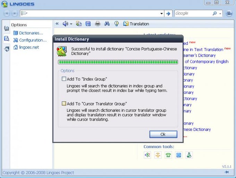Click the copy icon in toolbar
Image resolution: width=236 pixels, height=178 pixels.
(78, 24)
